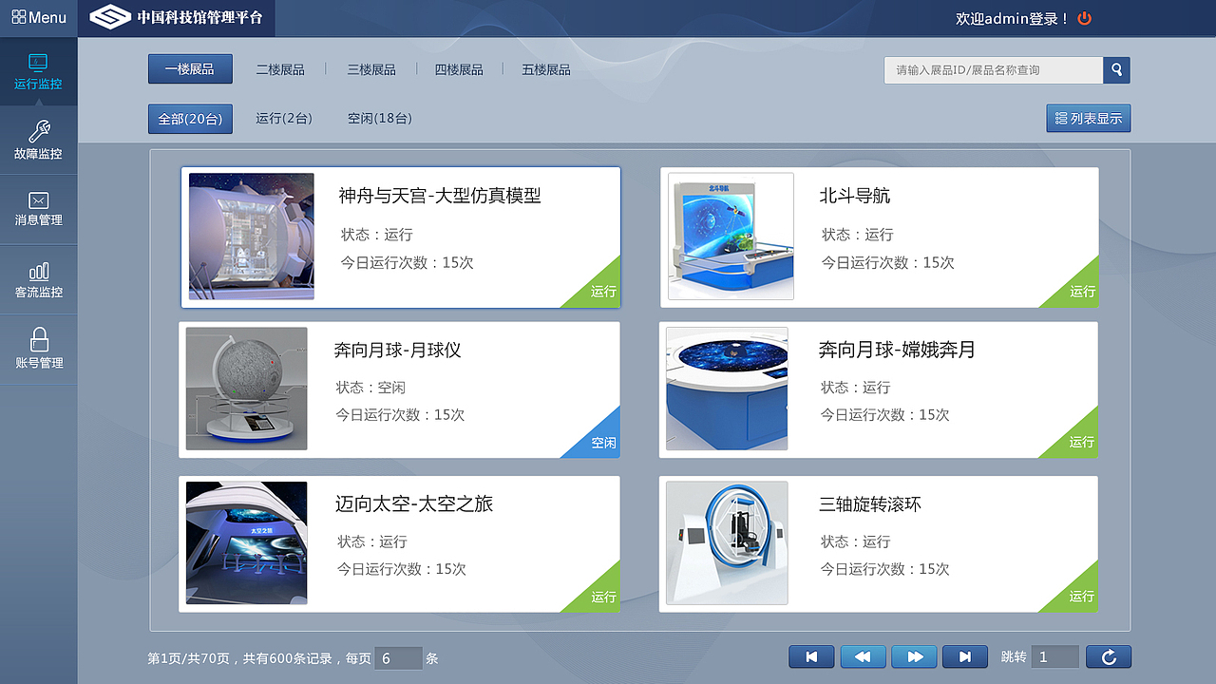Click title 三轴旋转滚环
Screen dimensions: 1216x684
click(x=870, y=503)
